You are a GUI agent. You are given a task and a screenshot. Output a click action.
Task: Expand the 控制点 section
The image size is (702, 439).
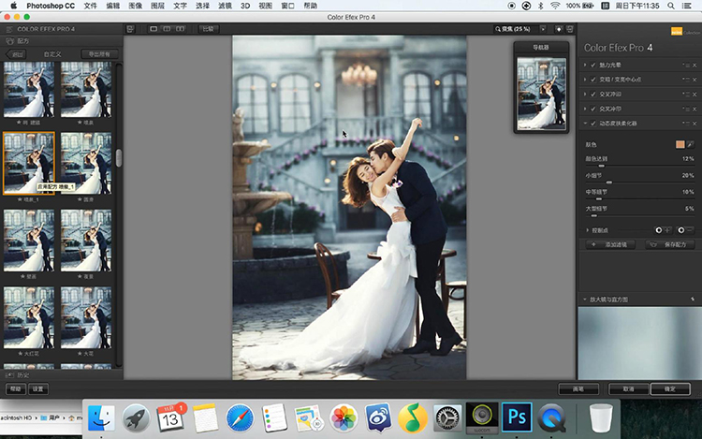588,230
